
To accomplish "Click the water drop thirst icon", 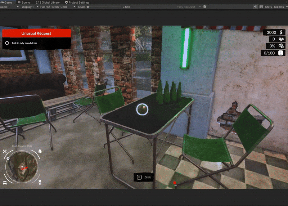I will tap(40, 151).
